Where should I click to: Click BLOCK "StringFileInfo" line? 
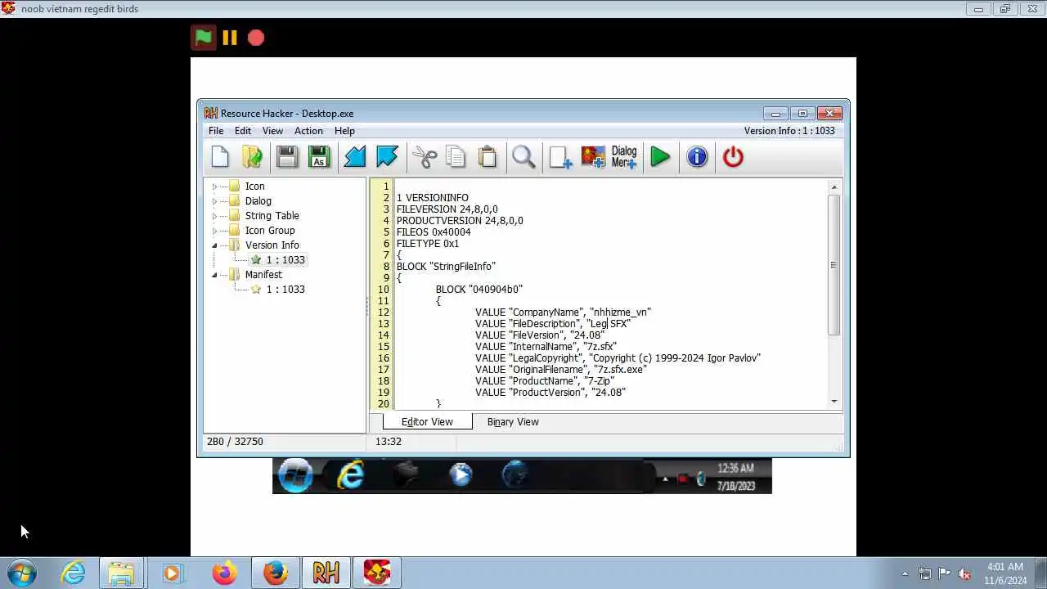point(446,267)
